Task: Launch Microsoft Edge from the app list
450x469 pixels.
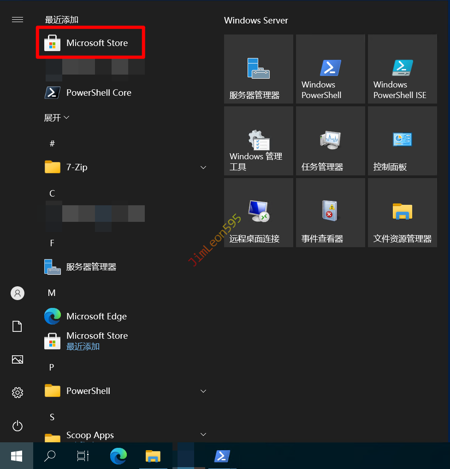Action: pyautogui.click(x=96, y=316)
